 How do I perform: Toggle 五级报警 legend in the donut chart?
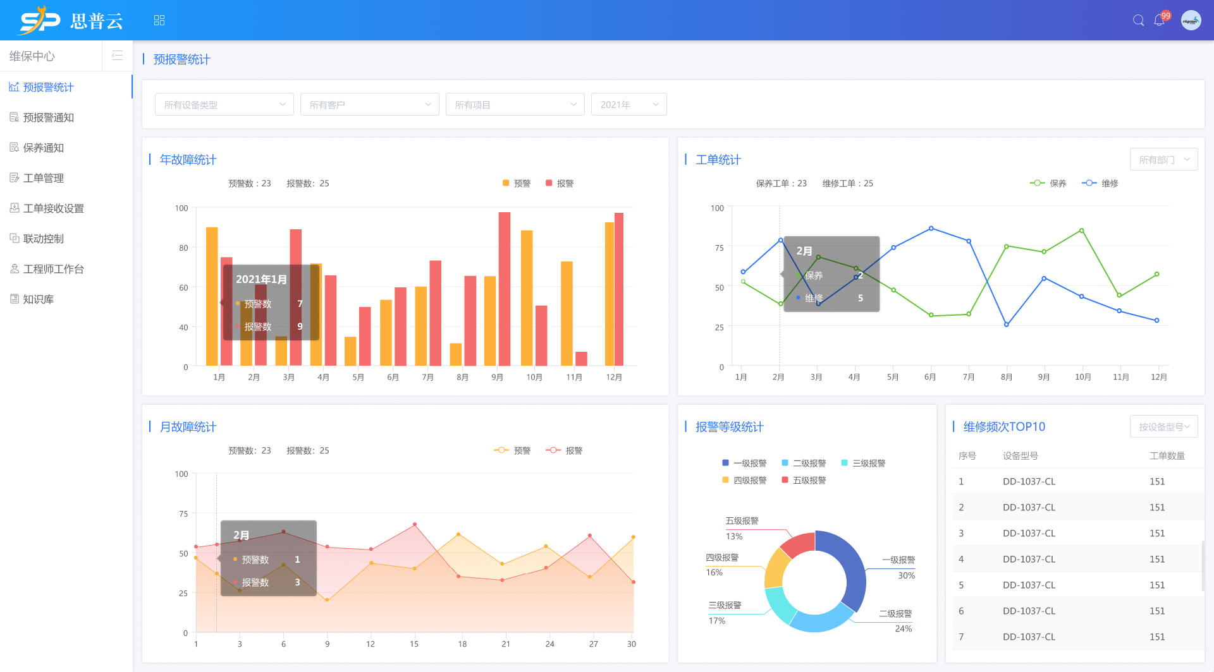coord(804,480)
